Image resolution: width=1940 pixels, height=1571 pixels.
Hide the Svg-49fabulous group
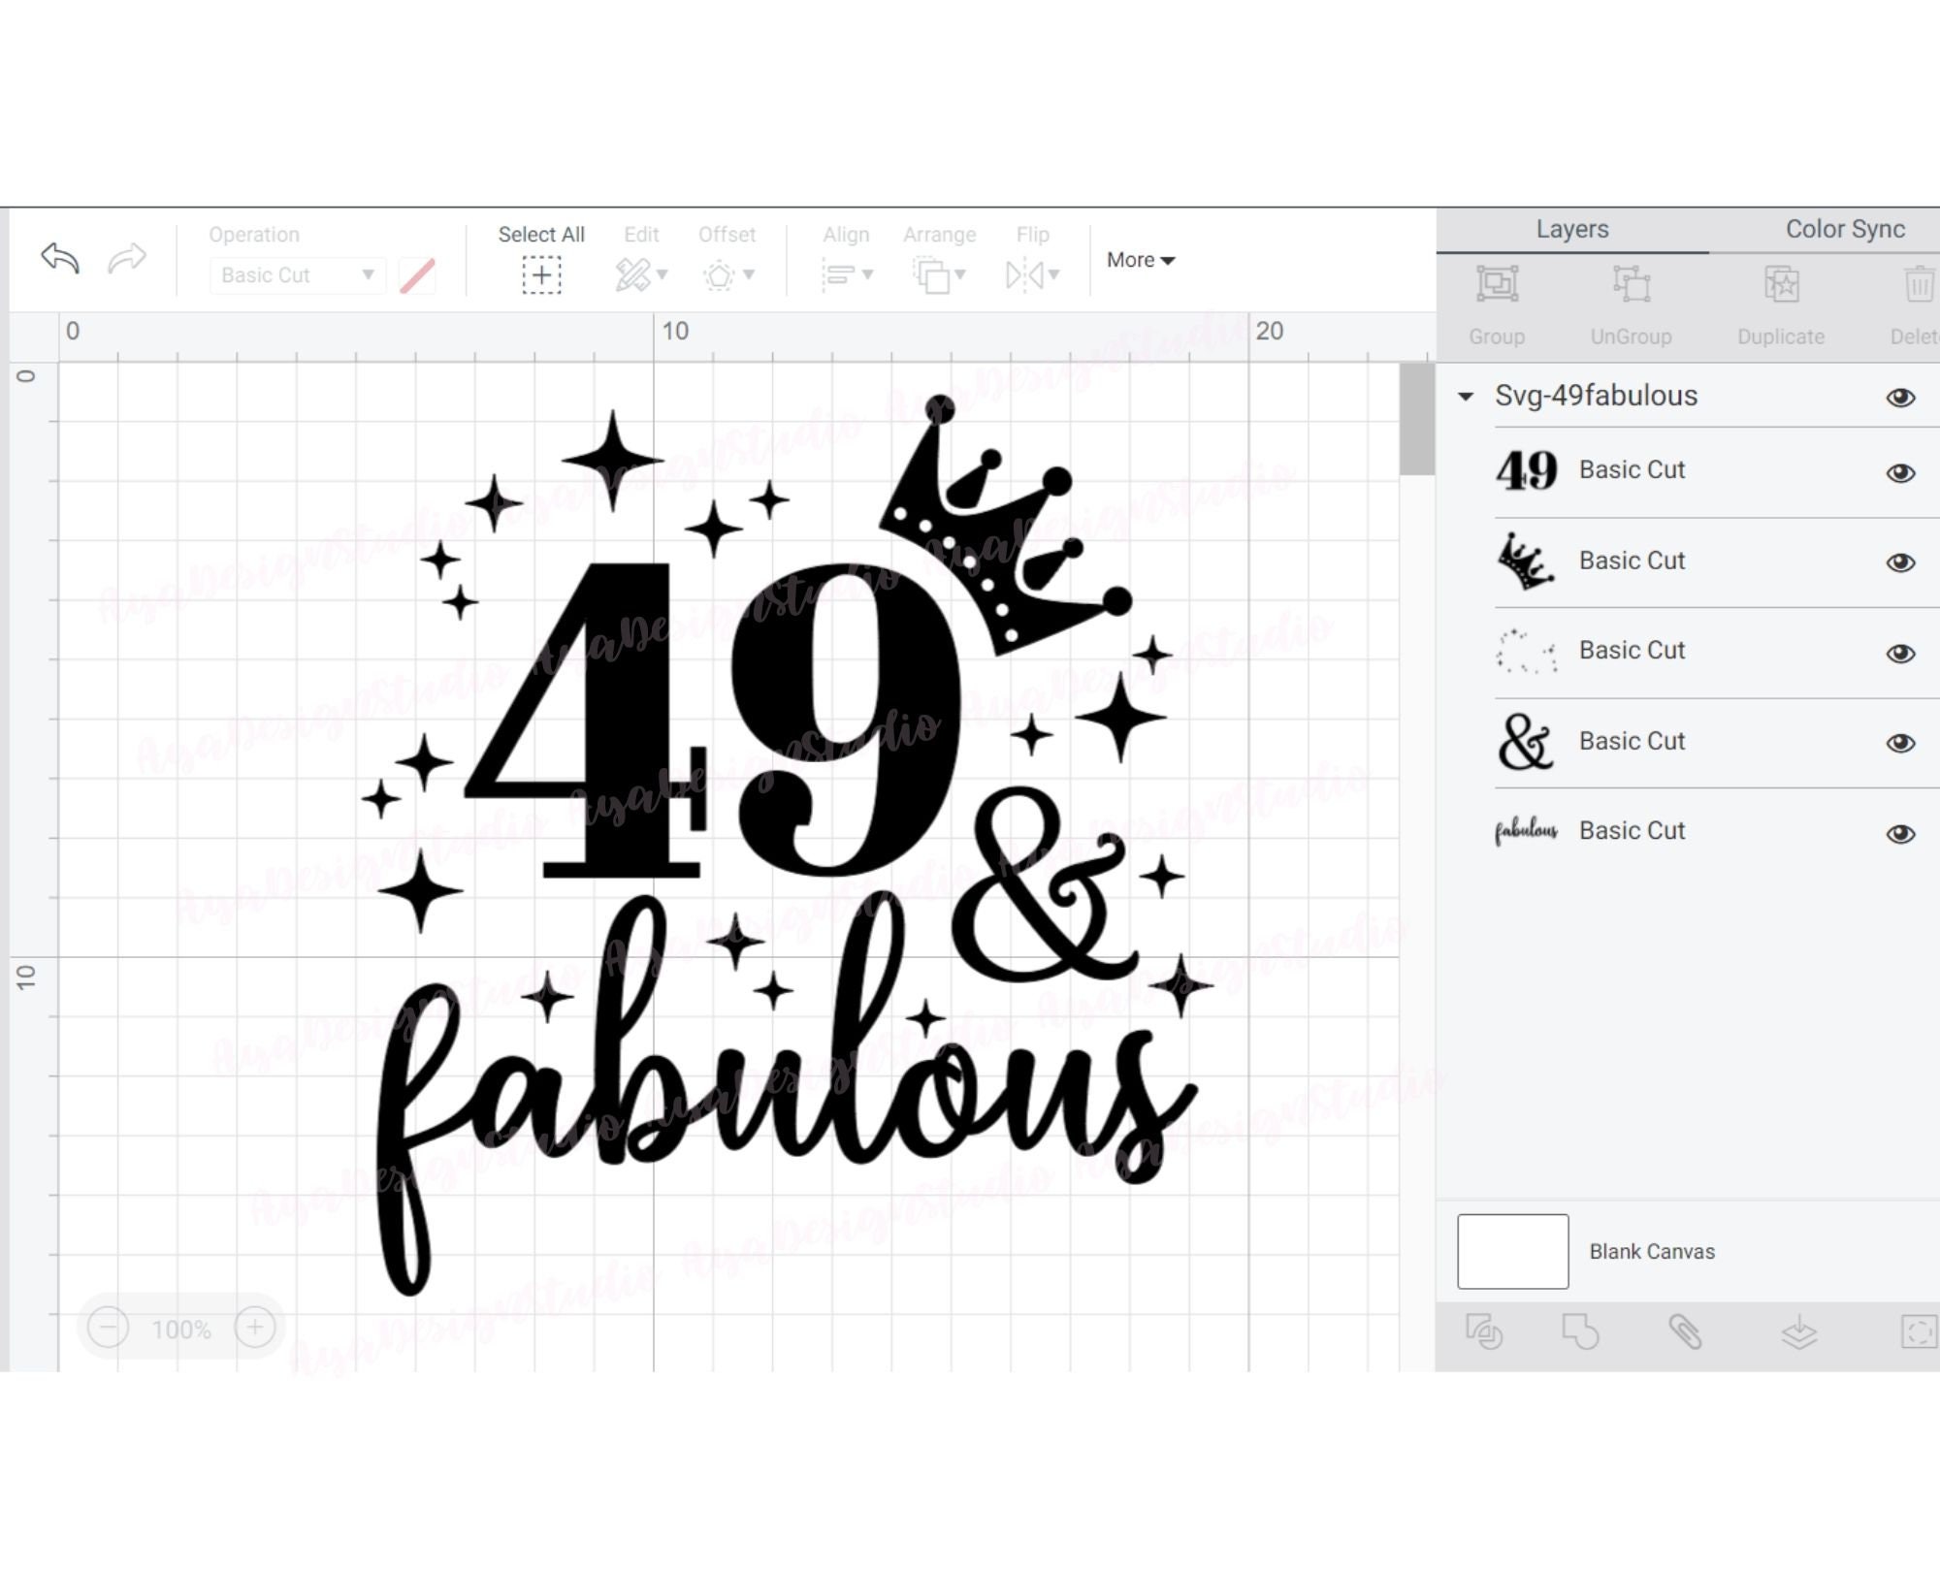[x=1900, y=398]
